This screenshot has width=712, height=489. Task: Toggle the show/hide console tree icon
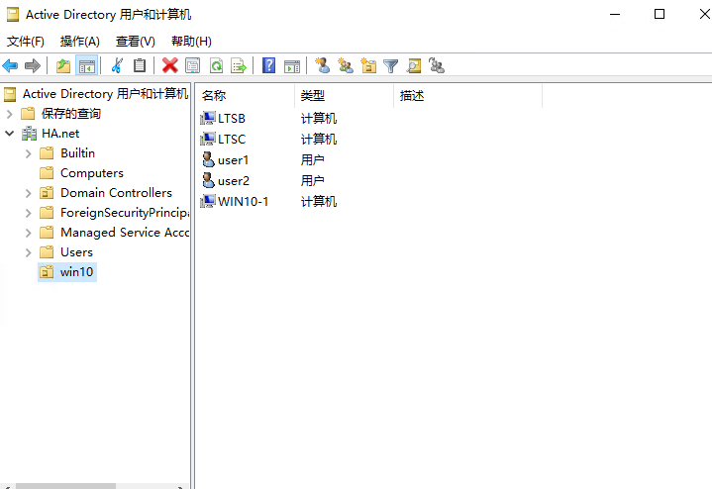point(86,65)
